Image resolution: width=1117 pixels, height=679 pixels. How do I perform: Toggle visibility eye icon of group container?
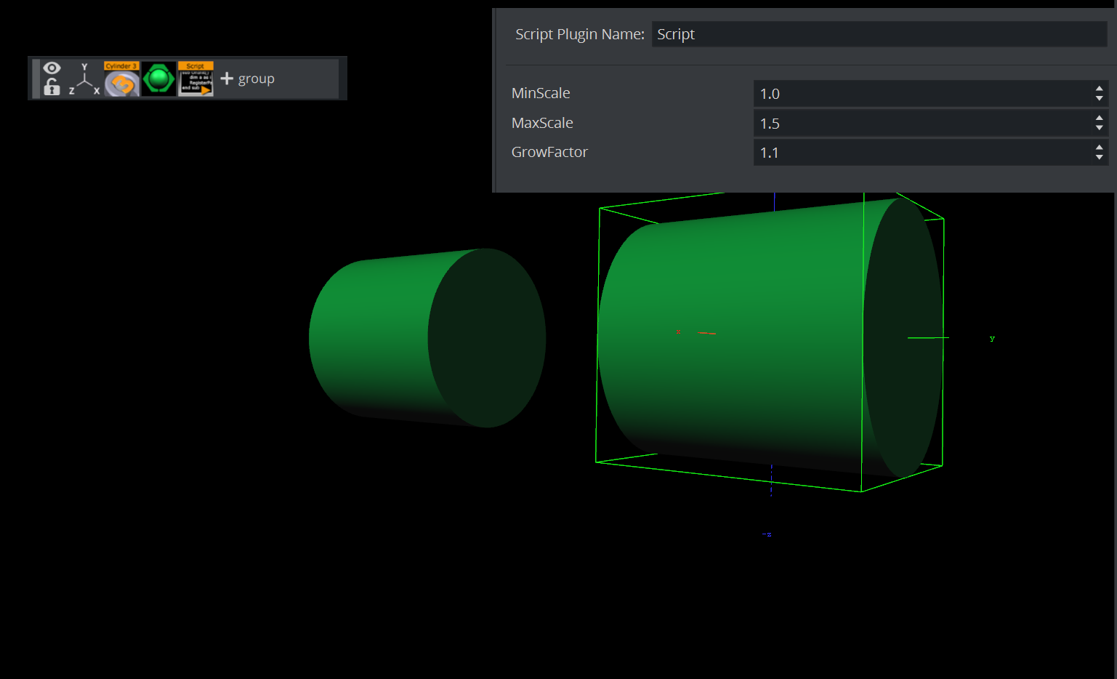click(x=52, y=68)
